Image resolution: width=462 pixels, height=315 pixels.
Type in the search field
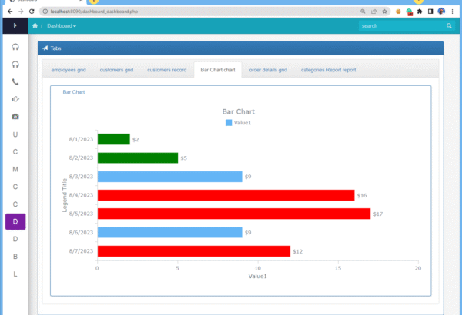(399, 25)
